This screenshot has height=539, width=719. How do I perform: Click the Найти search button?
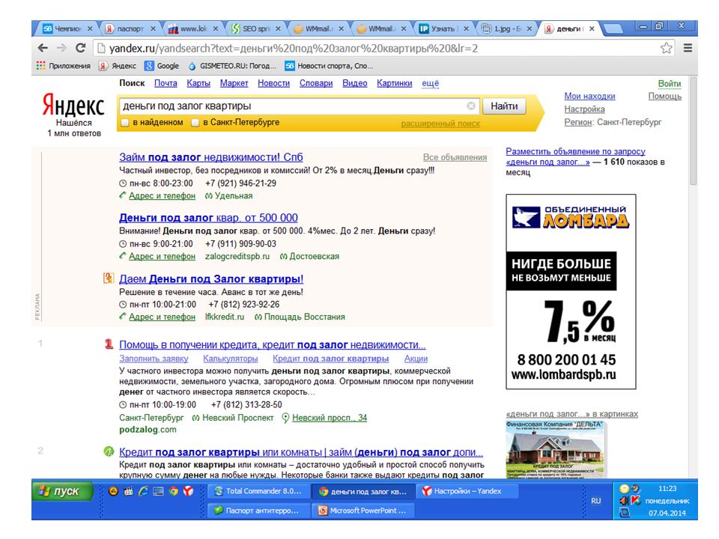point(504,106)
